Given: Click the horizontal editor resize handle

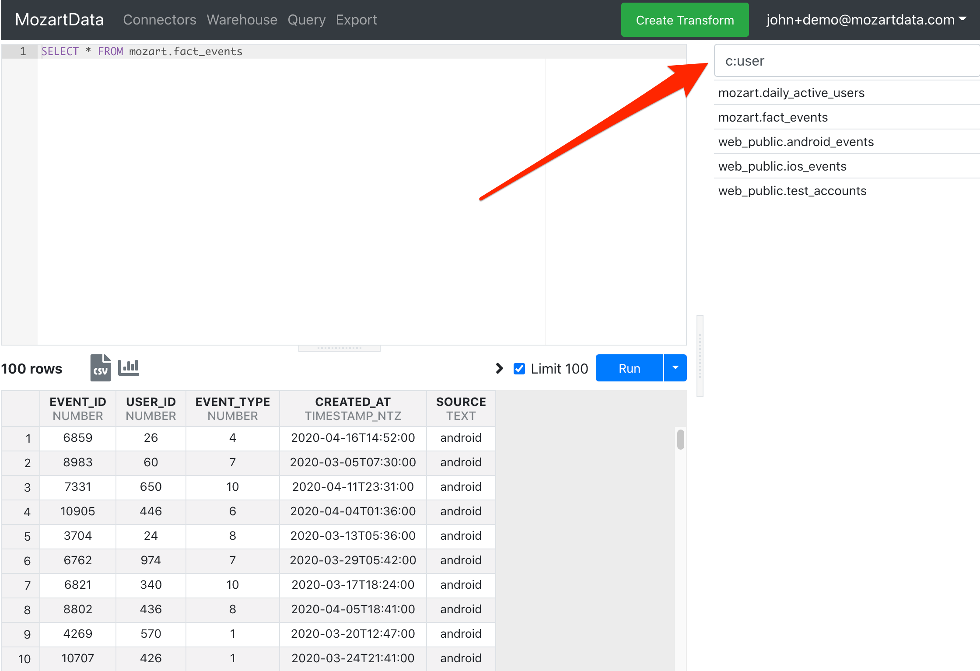Looking at the screenshot, I should tap(339, 348).
